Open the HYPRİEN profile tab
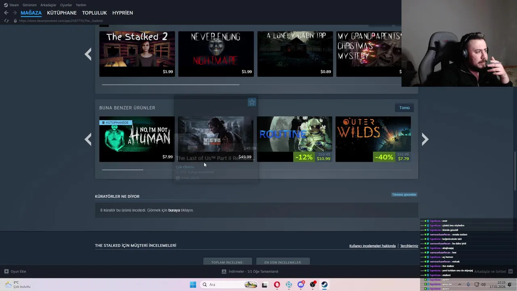Screen dimensions: 517x291 (122, 13)
